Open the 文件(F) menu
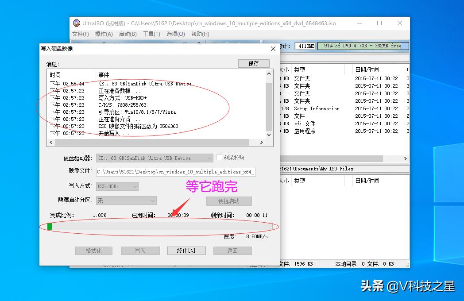This screenshot has width=464, height=301. click(x=80, y=34)
